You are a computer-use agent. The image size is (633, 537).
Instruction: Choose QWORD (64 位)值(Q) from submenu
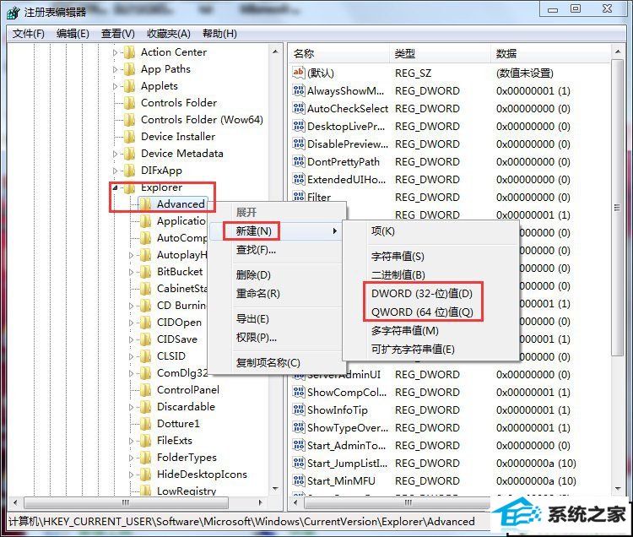point(422,312)
